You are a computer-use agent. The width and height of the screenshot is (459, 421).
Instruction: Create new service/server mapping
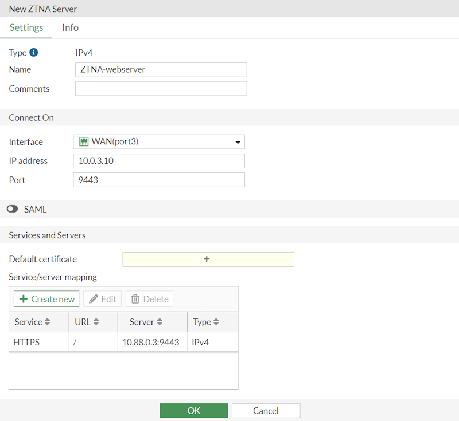pyautogui.click(x=46, y=299)
